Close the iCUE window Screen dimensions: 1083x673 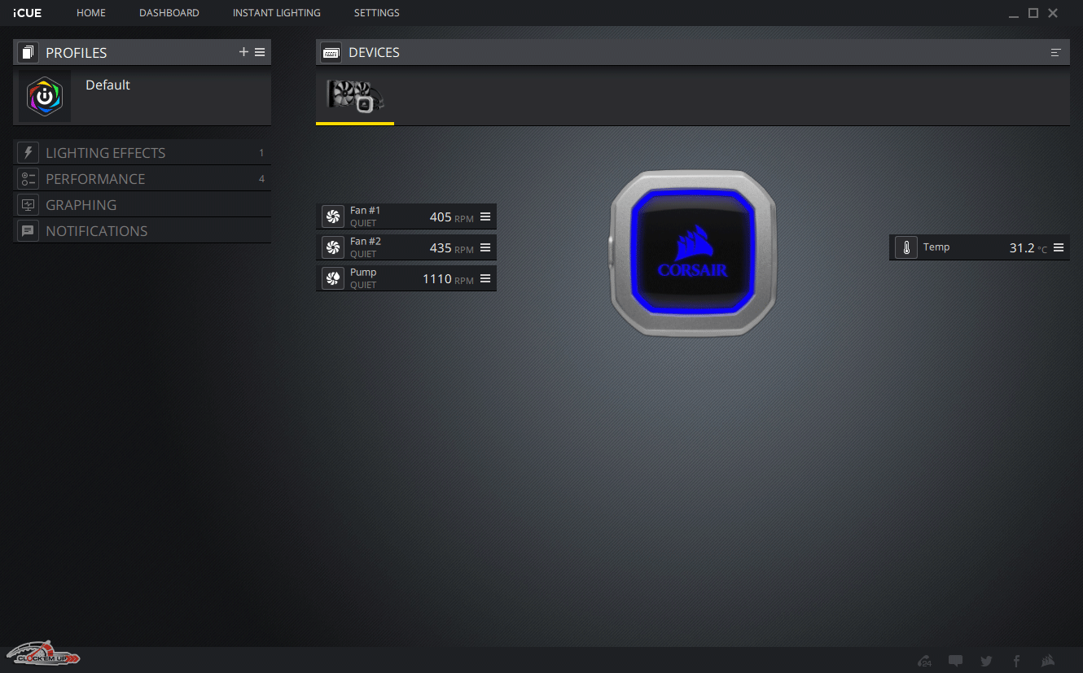point(1053,13)
